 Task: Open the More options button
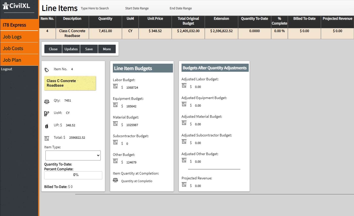click(x=107, y=49)
